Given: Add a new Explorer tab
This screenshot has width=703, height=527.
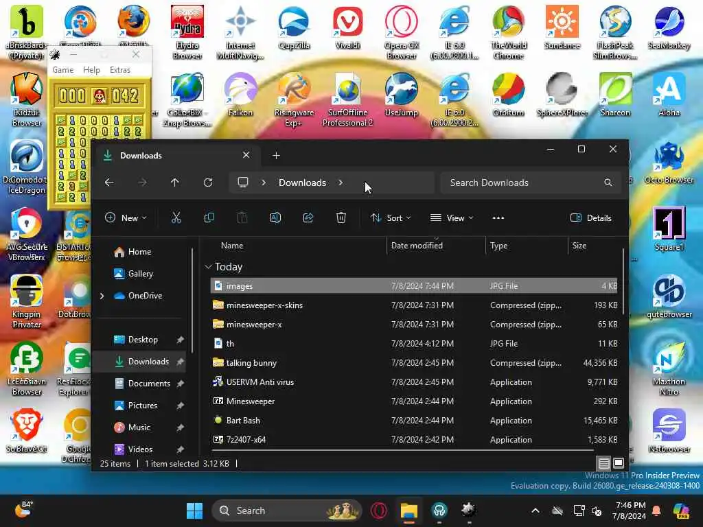Looking at the screenshot, I should point(276,156).
